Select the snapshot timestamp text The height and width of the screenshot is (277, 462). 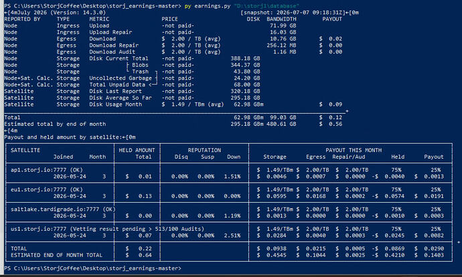pos(296,13)
